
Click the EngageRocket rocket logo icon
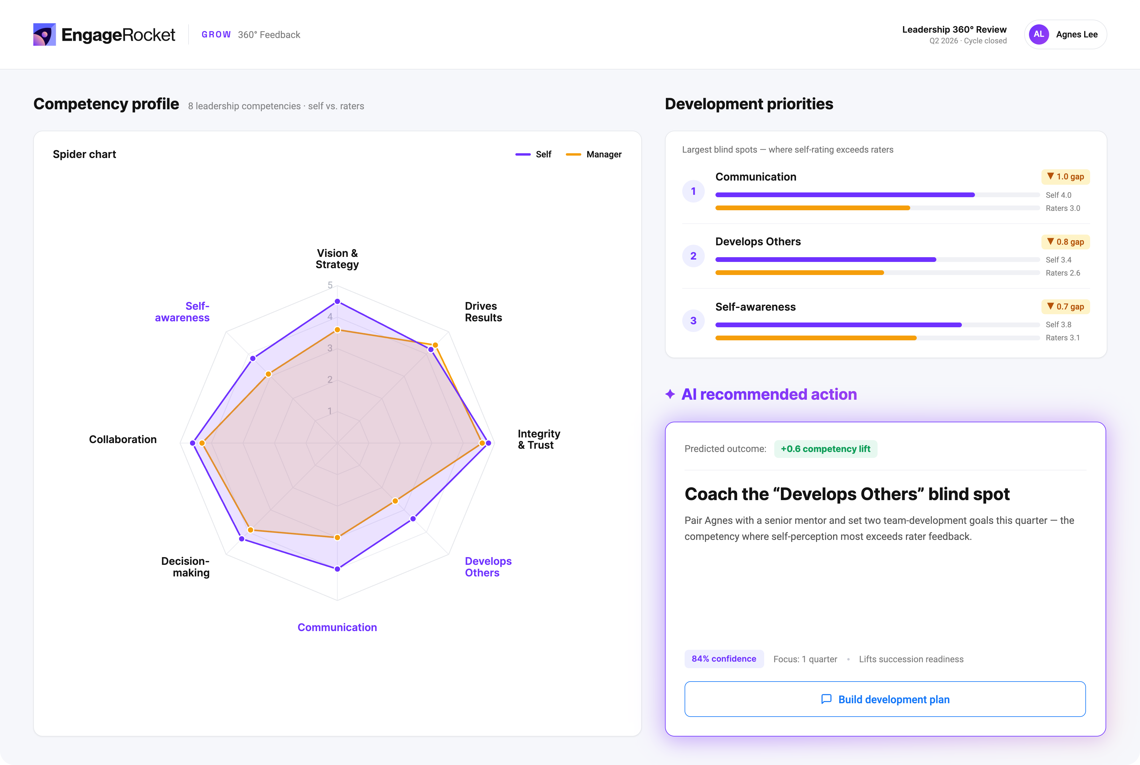point(44,35)
